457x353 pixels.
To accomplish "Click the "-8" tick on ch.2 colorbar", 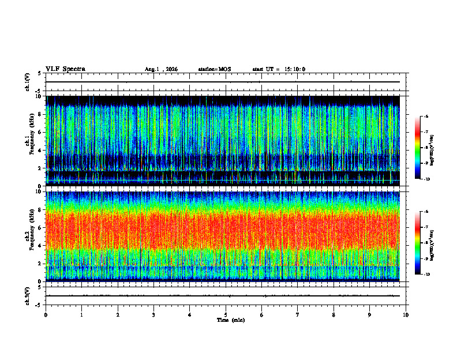I will click(426, 243).
